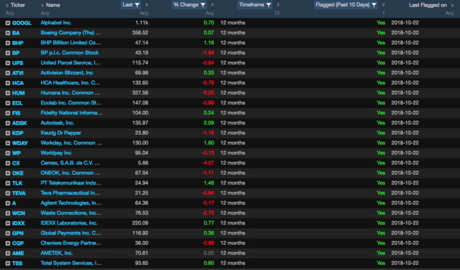This screenshot has width=460, height=270.
Task: Open the Worldpay Inc link
Action: 56,153
